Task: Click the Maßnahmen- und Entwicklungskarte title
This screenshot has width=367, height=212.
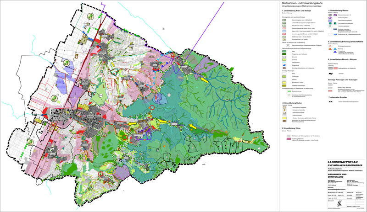Action: (x=298, y=2)
